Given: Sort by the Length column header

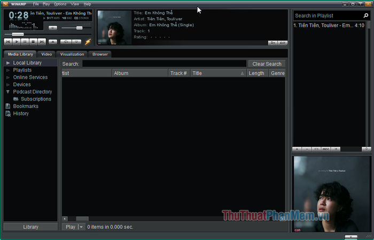Looking at the screenshot, I should pos(258,73).
